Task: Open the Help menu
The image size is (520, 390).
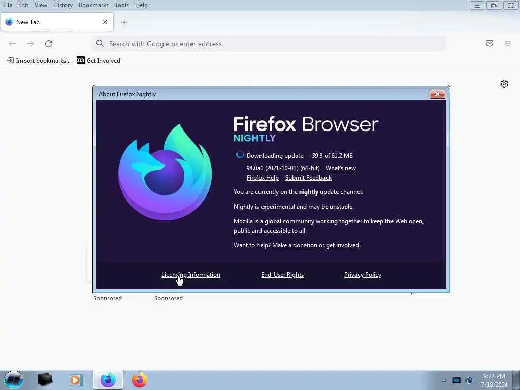Action: (x=141, y=5)
